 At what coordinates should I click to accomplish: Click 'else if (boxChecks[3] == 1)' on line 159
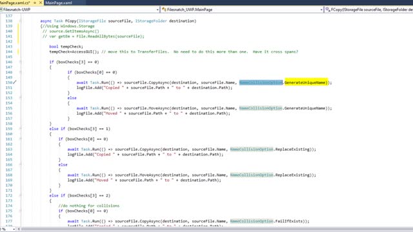80,129
